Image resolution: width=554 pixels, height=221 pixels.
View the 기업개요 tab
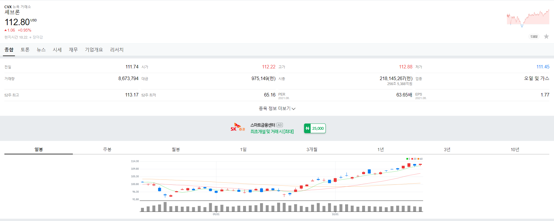click(x=94, y=50)
